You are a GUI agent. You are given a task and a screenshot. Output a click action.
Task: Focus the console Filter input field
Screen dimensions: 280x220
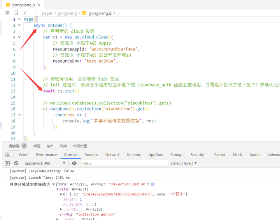125,163
